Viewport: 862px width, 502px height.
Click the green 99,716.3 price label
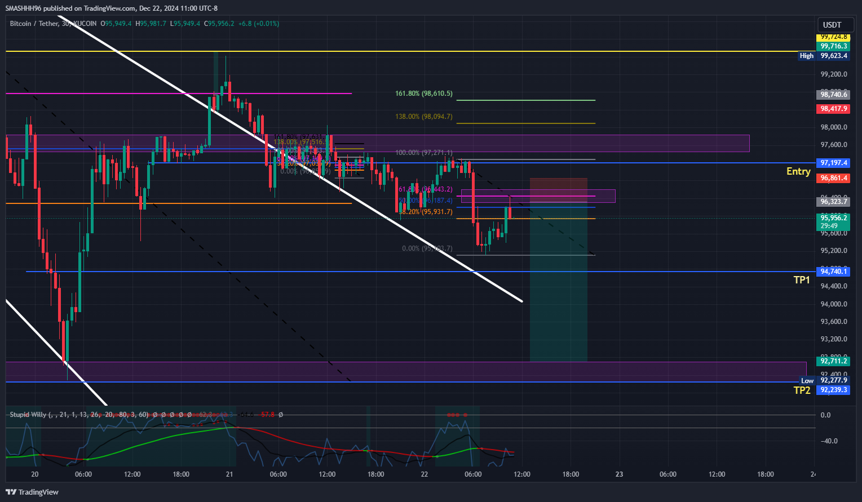coord(833,46)
